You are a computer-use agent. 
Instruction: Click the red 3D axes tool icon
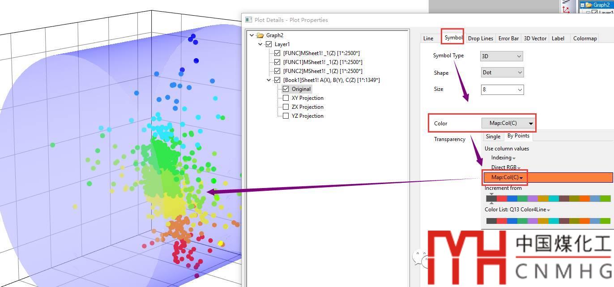566,9
